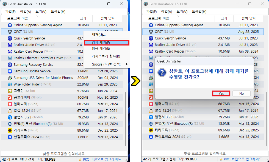Click the Realtek Ethernet Controller Driver icon
269x162 pixels.
pyautogui.click(x=10, y=58)
